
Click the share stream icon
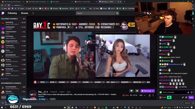pos(150,95)
